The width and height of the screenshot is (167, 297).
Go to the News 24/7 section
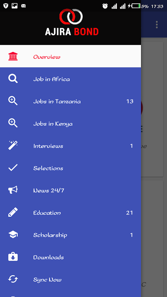(x=71, y=190)
